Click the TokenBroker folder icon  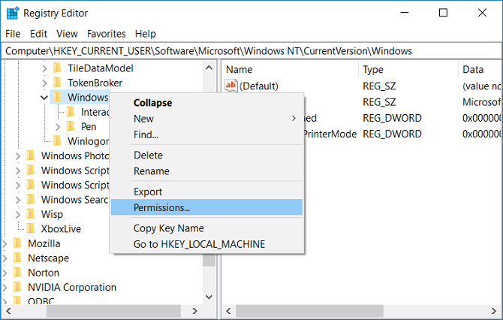tap(58, 83)
